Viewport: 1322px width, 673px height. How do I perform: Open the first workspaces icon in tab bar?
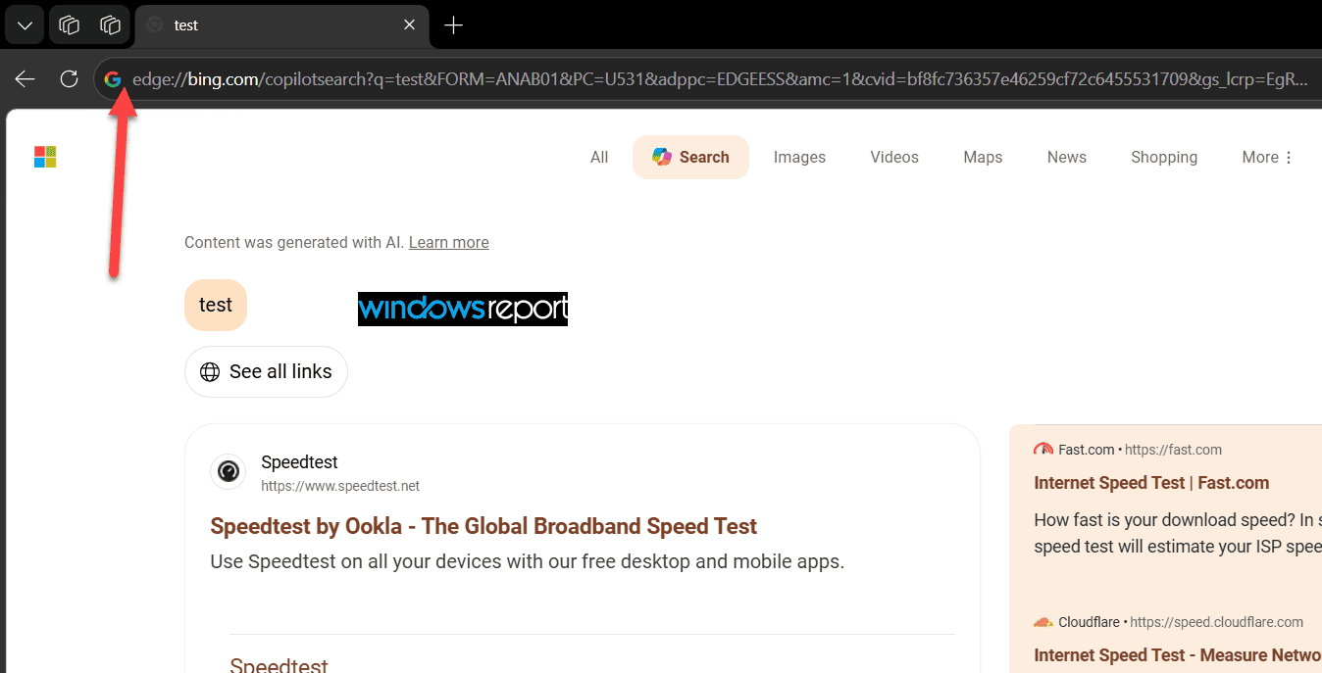(x=70, y=25)
